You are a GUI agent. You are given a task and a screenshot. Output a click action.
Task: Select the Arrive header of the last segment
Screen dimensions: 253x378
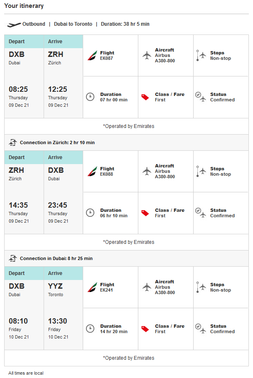click(55, 273)
